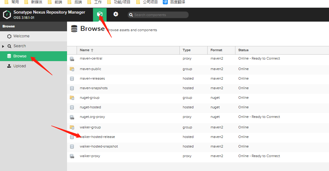This screenshot has width=329, height=171.
Task: Click the Browse database icon in sidebar
Action: click(9, 56)
